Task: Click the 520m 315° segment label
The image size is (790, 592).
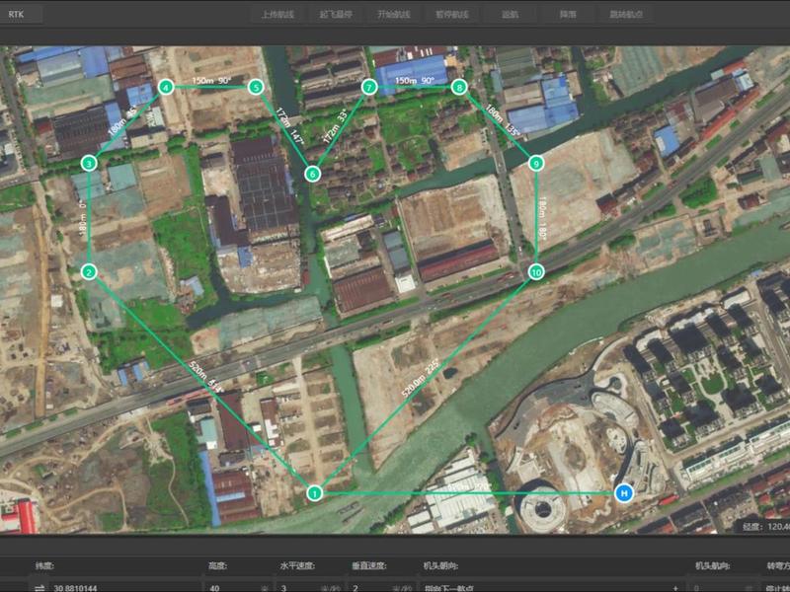Action: coord(205,377)
